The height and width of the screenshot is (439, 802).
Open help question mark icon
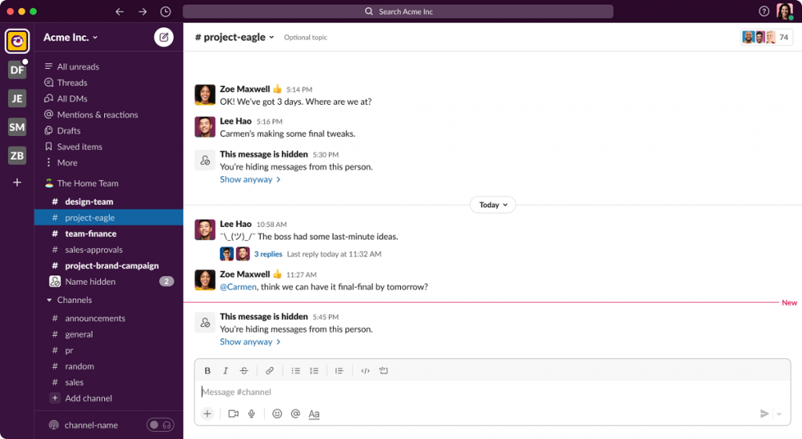point(764,11)
